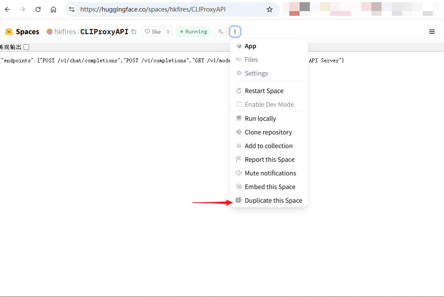Click Run locally menu entry

coord(260,119)
